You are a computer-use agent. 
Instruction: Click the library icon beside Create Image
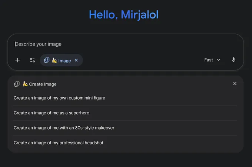coord(17,84)
